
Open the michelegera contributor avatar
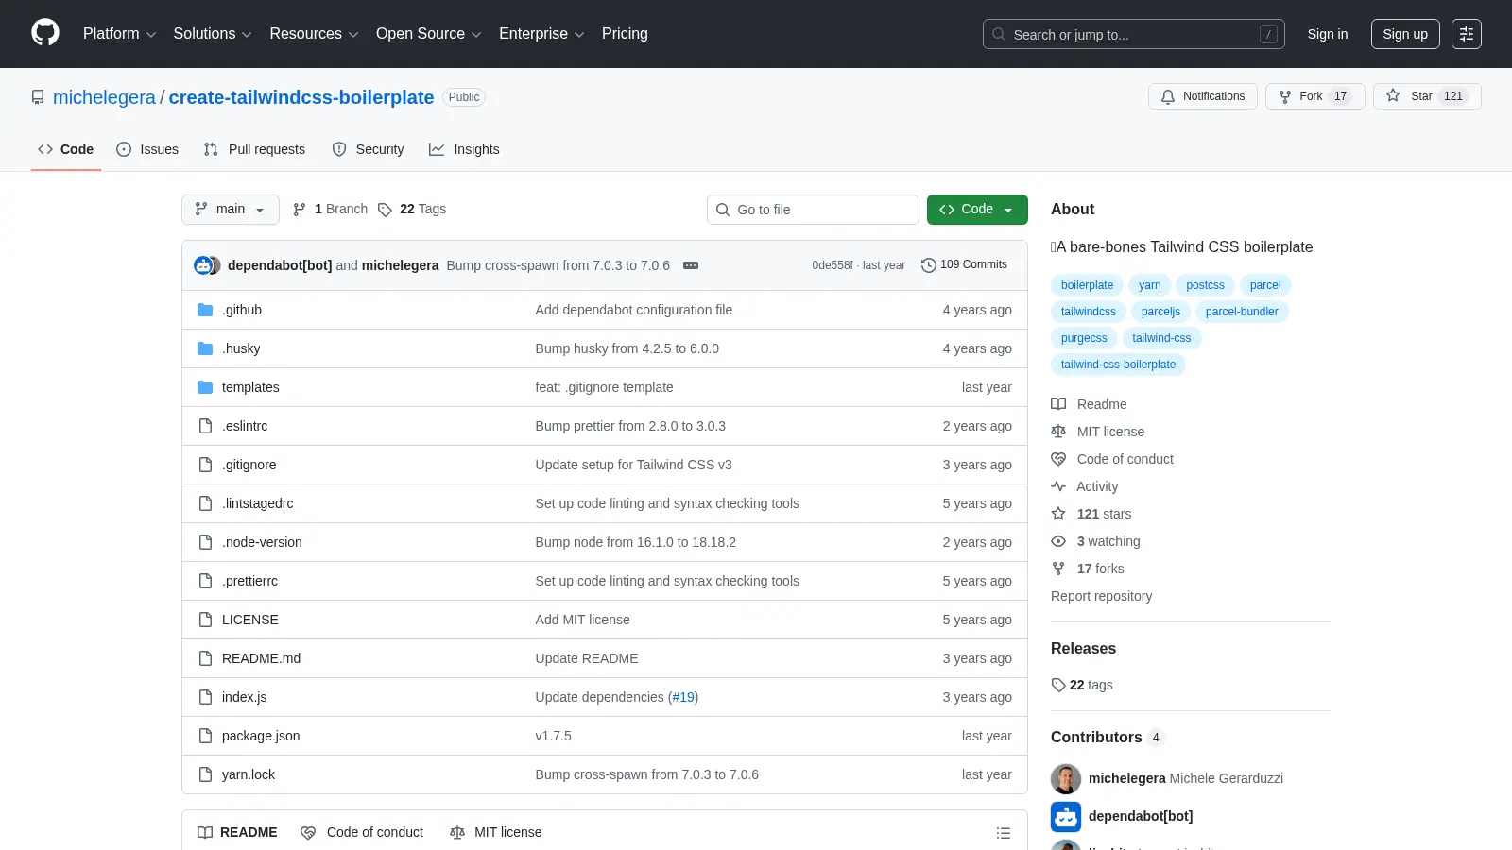pos(1066,779)
